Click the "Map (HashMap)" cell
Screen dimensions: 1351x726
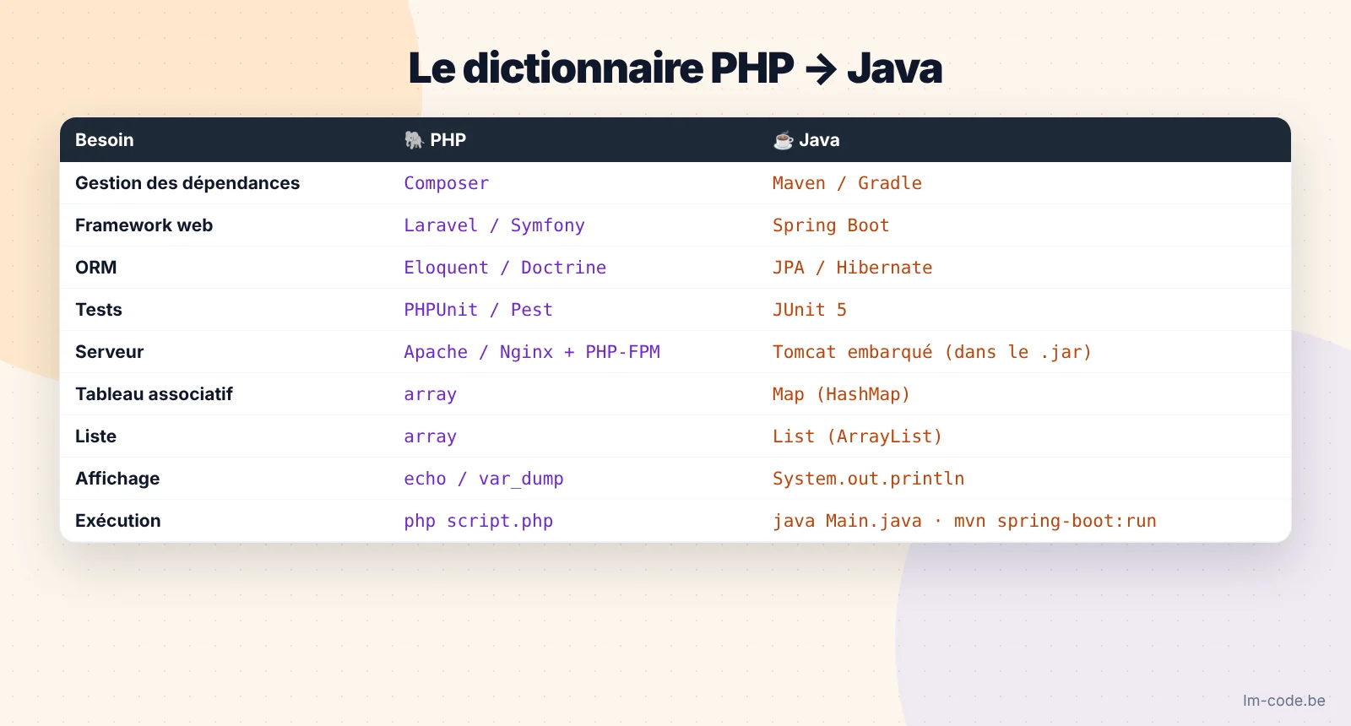[x=841, y=394]
